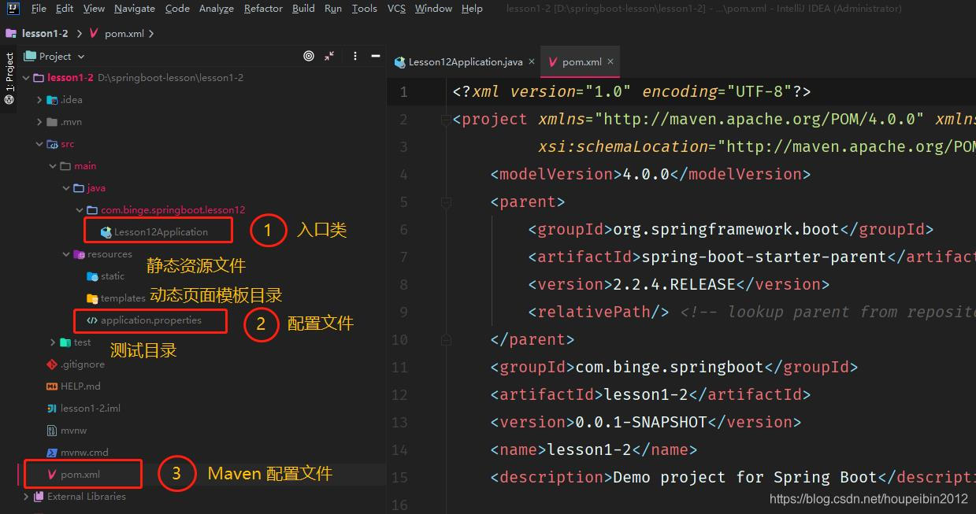Open the Refactor menu

(263, 9)
